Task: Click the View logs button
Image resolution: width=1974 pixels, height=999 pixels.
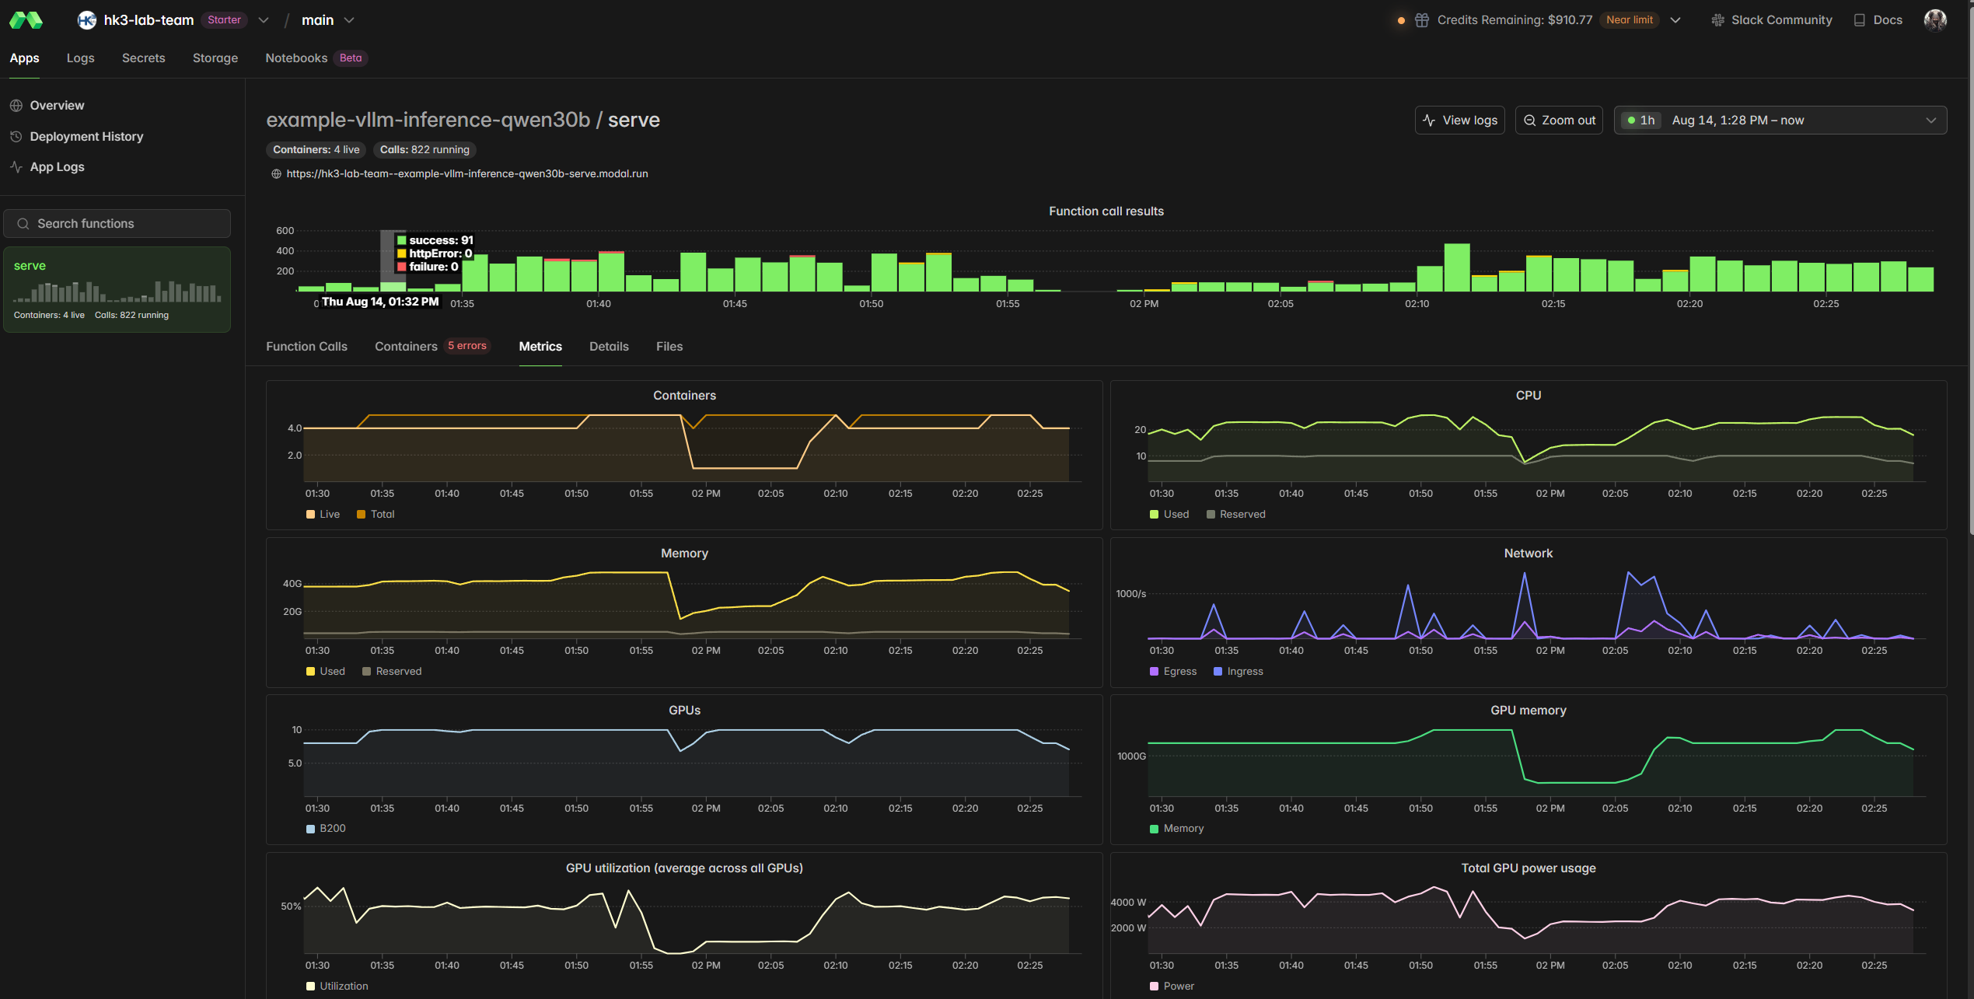Action: tap(1459, 121)
